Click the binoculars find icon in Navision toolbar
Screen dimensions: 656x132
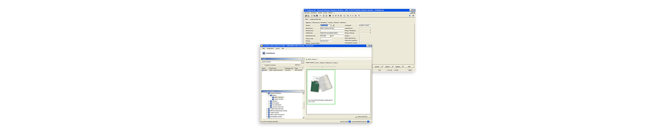(x=330, y=16)
